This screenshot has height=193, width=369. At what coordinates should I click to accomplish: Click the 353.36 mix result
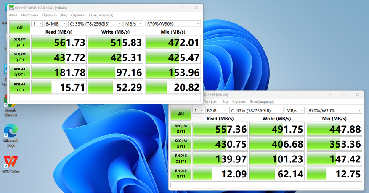pyautogui.click(x=334, y=143)
